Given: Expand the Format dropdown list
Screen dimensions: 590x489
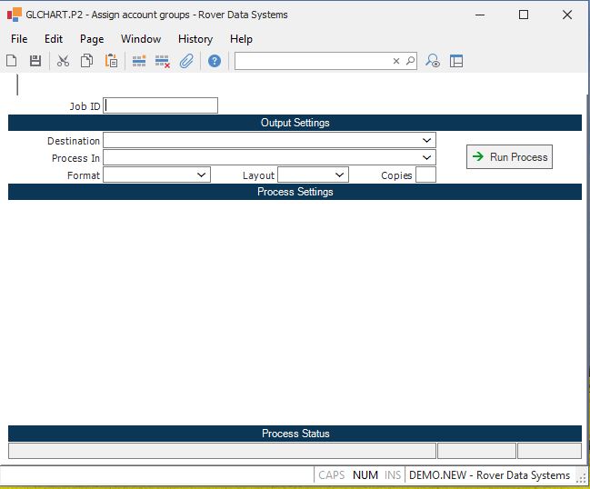Looking at the screenshot, I should pos(202,175).
